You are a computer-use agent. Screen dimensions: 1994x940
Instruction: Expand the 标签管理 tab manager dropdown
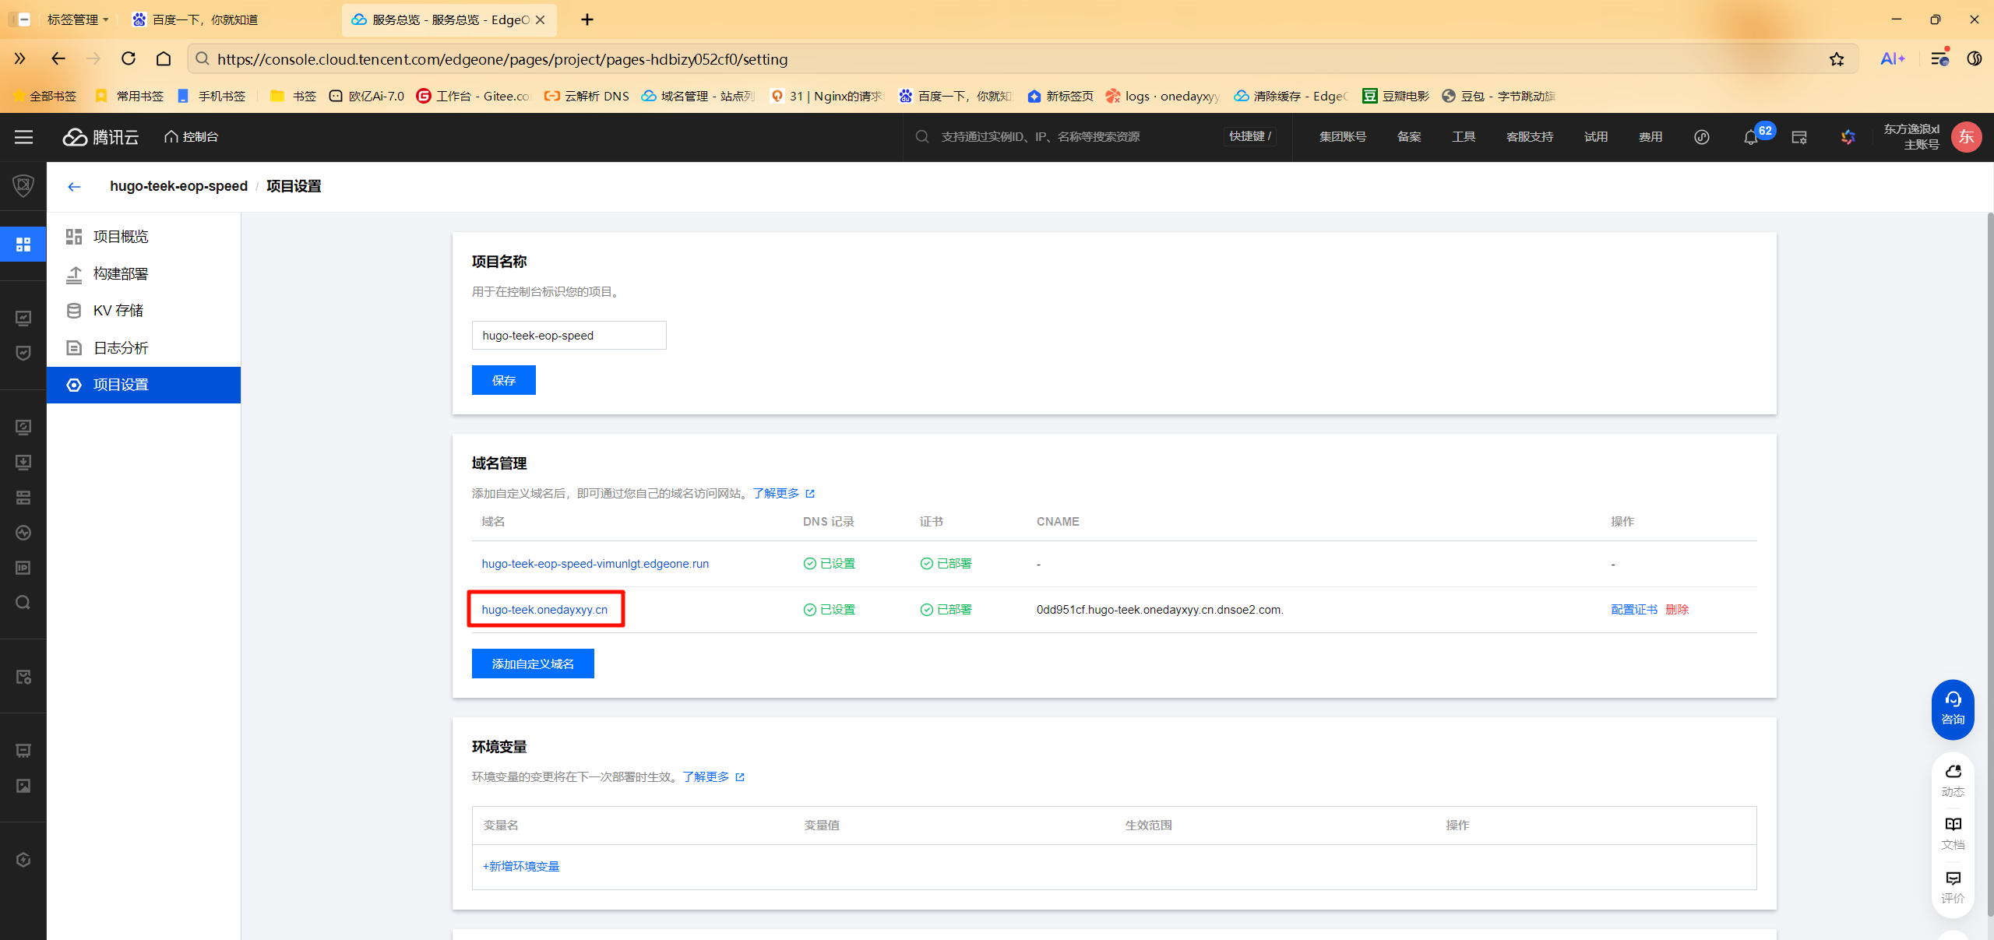tap(78, 19)
